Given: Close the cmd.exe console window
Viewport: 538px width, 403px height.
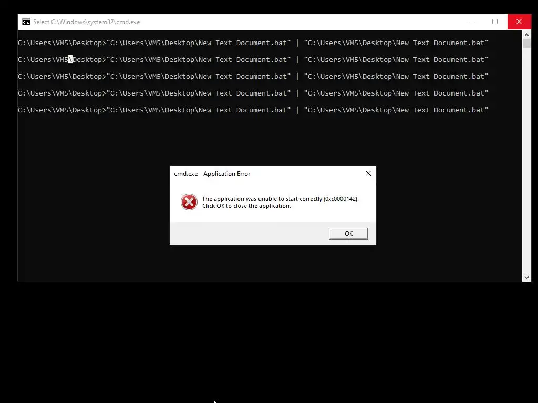Looking at the screenshot, I should point(519,22).
